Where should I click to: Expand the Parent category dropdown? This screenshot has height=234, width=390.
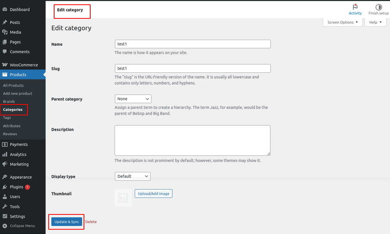pyautogui.click(x=133, y=99)
